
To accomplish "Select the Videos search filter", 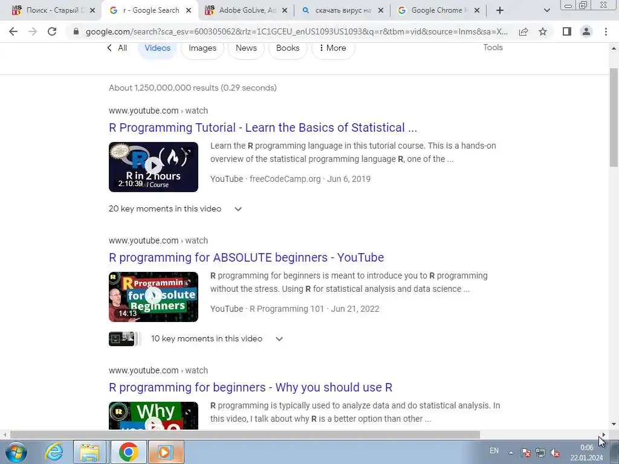I will click(157, 48).
